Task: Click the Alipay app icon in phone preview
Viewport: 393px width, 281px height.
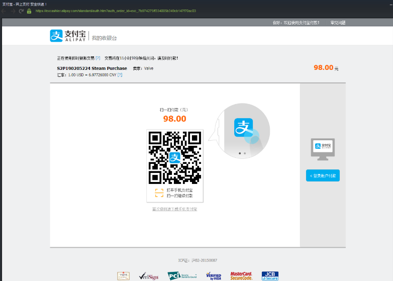Action: click(x=244, y=127)
